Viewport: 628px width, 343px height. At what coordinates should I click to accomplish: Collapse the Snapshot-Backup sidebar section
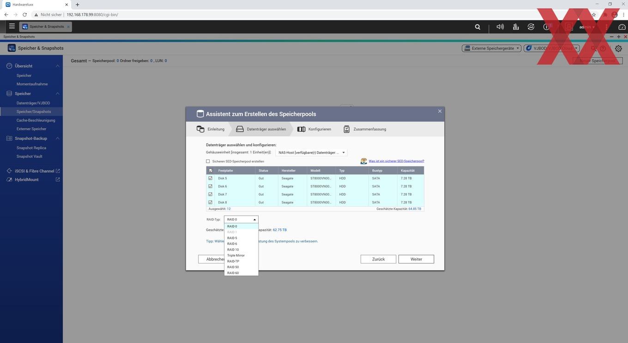coord(58,138)
